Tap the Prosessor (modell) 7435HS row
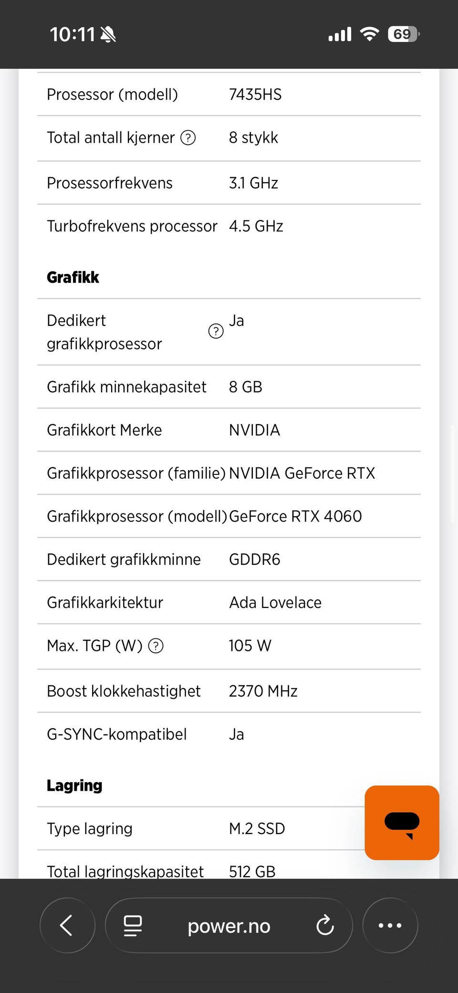Image resolution: width=458 pixels, height=993 pixels. pyautogui.click(x=229, y=94)
